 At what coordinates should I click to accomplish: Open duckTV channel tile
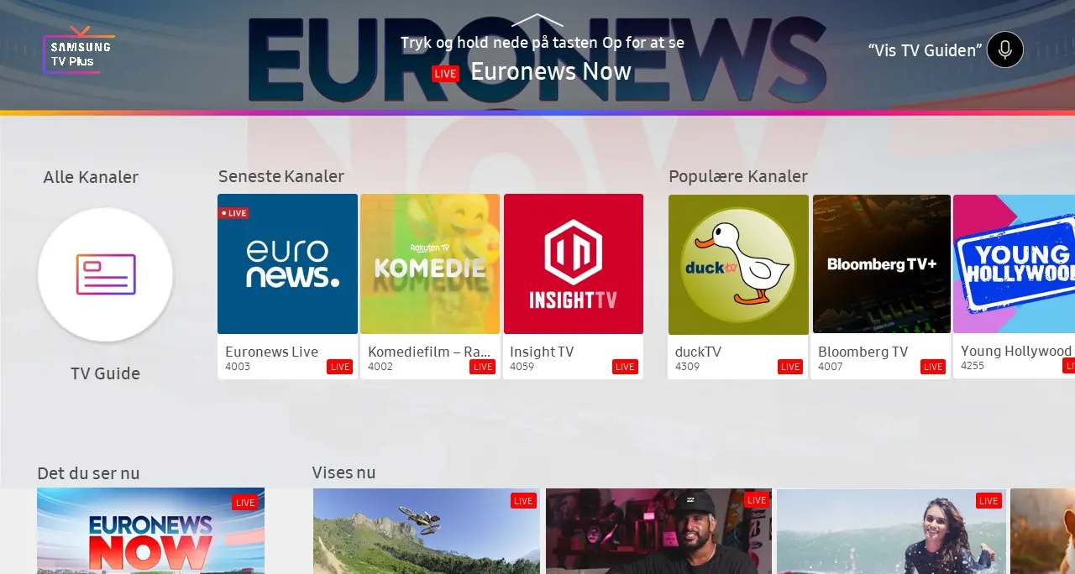coord(738,286)
